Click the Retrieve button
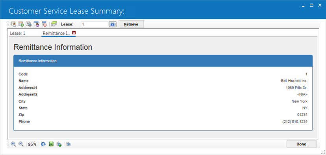Image resolution: width=326 pixels, height=155 pixels. (131, 24)
